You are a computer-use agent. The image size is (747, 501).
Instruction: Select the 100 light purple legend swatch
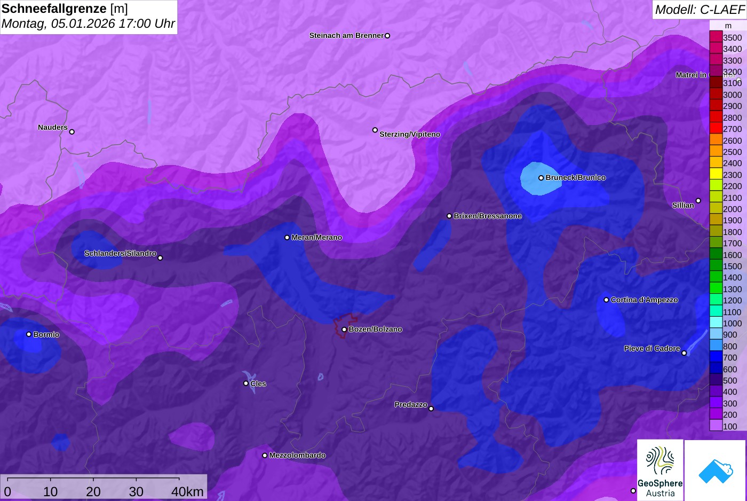point(716,426)
